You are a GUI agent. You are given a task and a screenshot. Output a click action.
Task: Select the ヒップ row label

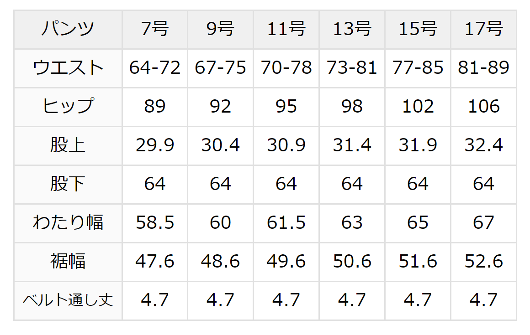click(68, 107)
